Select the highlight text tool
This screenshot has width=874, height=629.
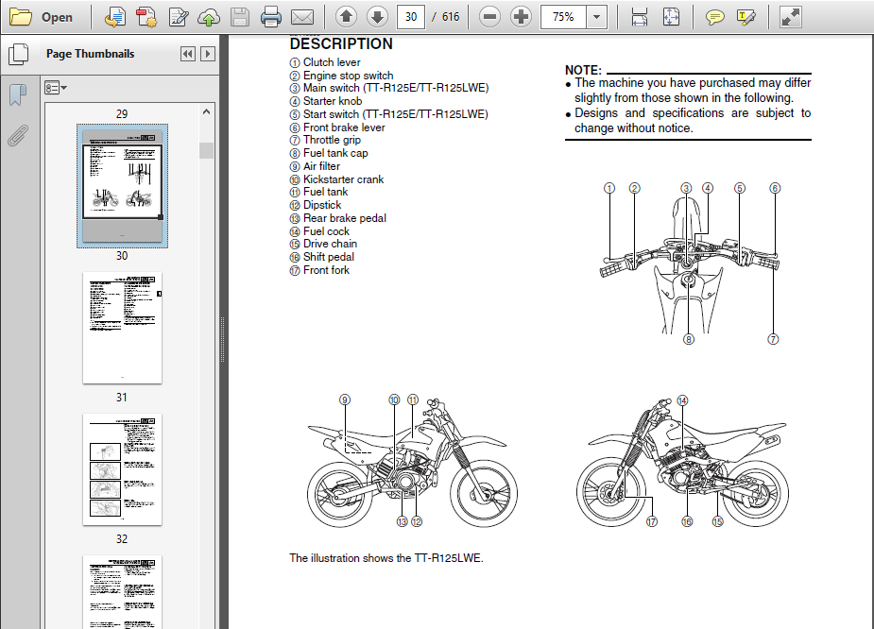[745, 17]
